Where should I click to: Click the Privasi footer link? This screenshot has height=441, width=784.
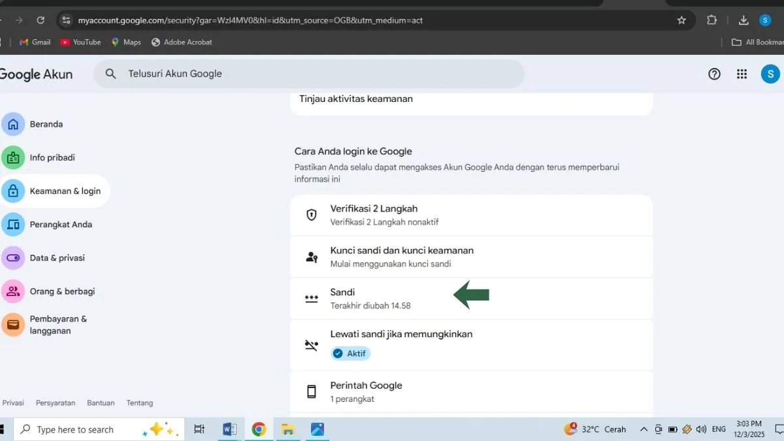click(13, 403)
